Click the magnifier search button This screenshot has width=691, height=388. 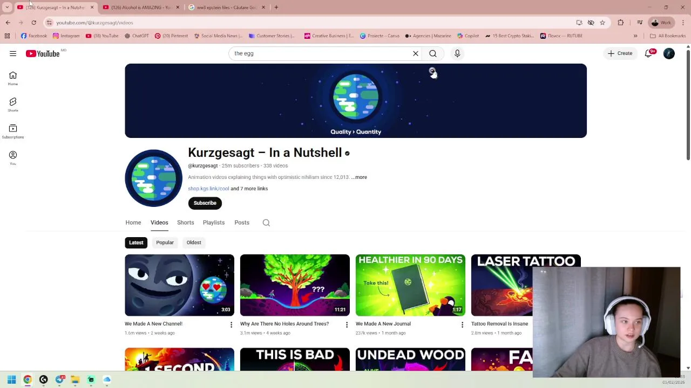tap(433, 53)
